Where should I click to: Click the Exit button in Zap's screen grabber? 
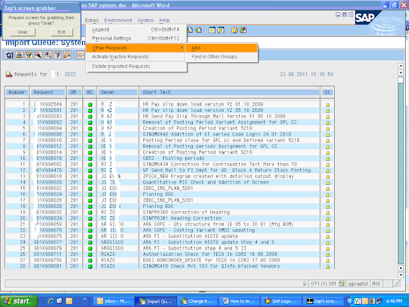61,32
